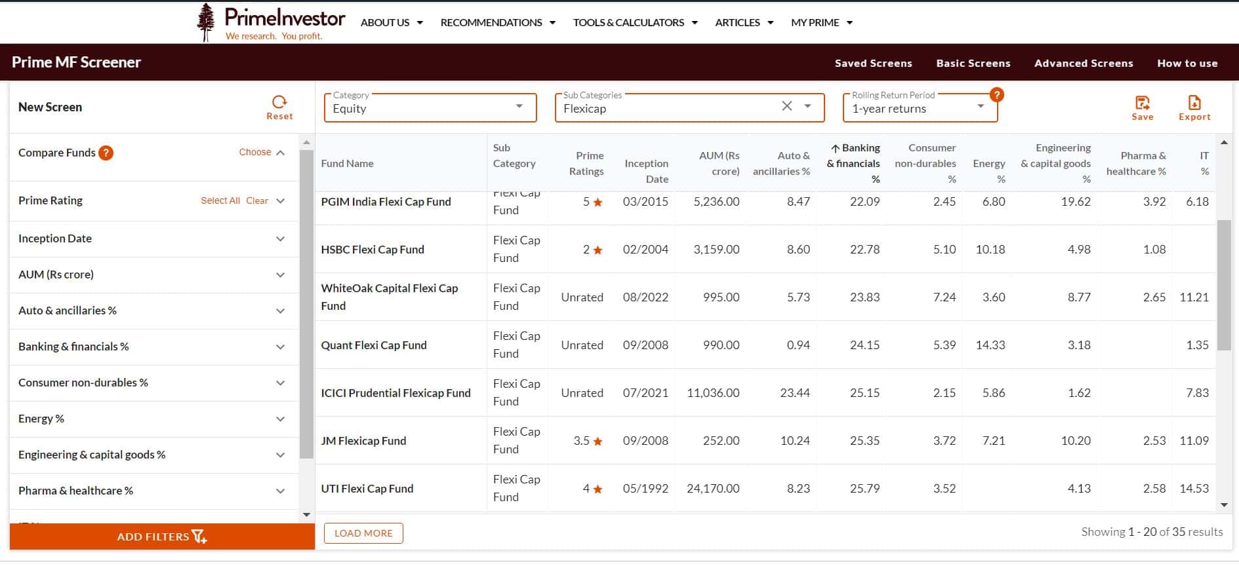
Task: Expand the AUM (Rs crore) filter
Action: pos(281,275)
